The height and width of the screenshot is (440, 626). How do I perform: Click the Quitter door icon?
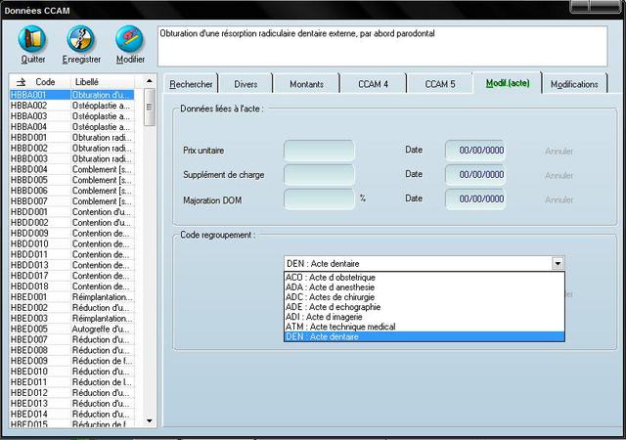pyautogui.click(x=32, y=39)
